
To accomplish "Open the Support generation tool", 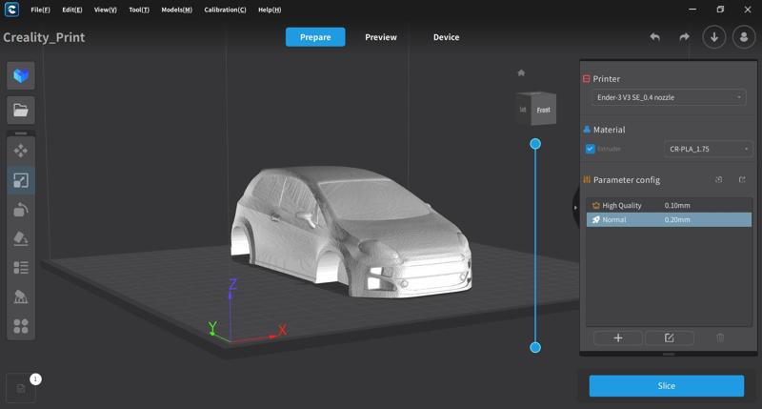I will click(x=20, y=297).
